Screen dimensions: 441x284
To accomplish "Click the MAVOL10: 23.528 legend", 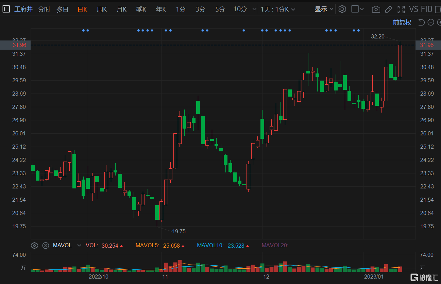I will tap(223, 246).
